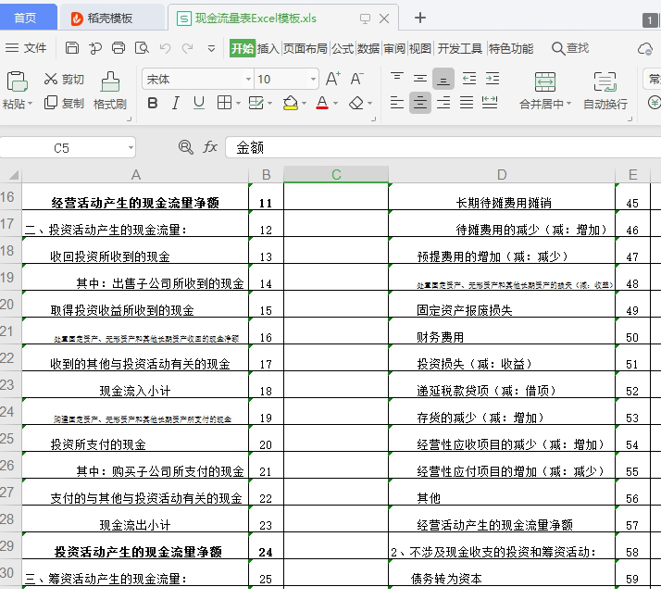Click the Undo arrow
This screenshot has height=612, width=661.
tap(165, 48)
